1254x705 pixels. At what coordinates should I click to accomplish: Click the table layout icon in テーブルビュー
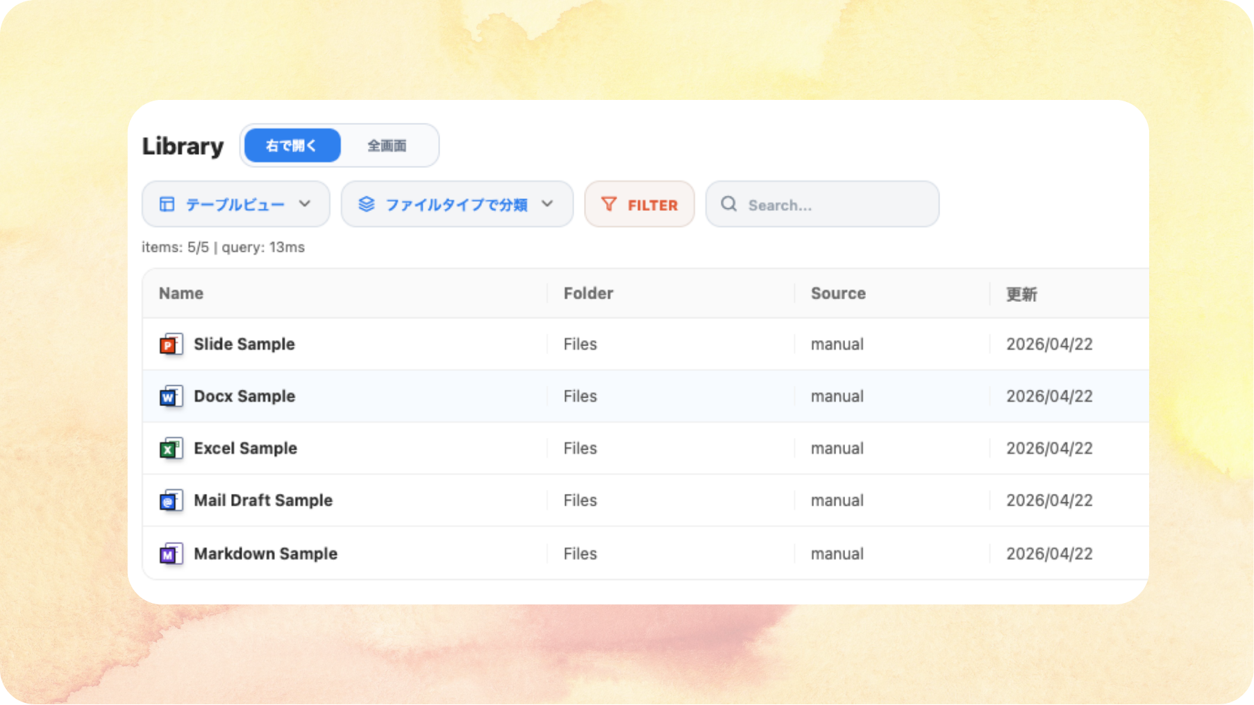tap(167, 204)
